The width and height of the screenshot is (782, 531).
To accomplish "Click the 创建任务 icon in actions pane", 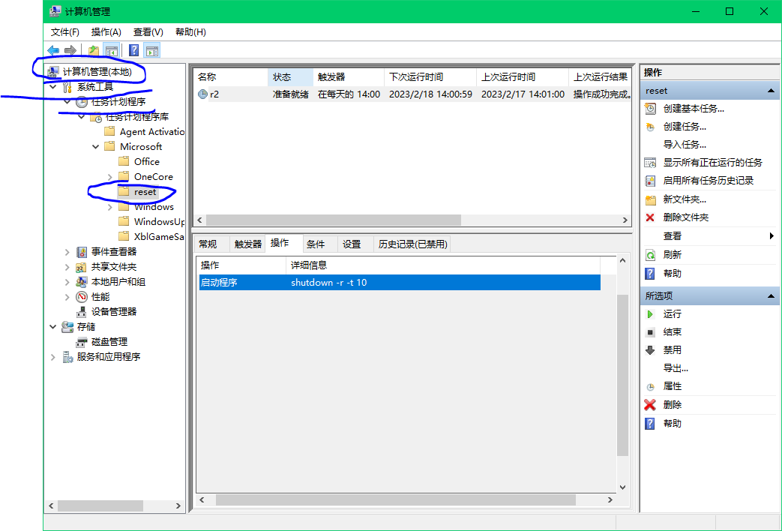I will tap(650, 127).
